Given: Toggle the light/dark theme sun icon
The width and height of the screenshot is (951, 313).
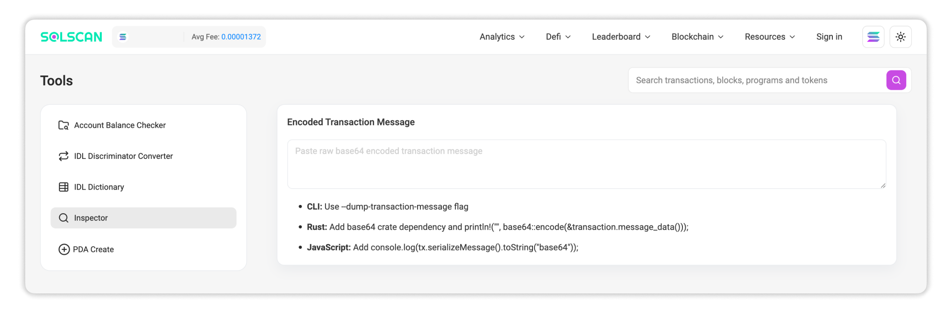Looking at the screenshot, I should click(901, 37).
